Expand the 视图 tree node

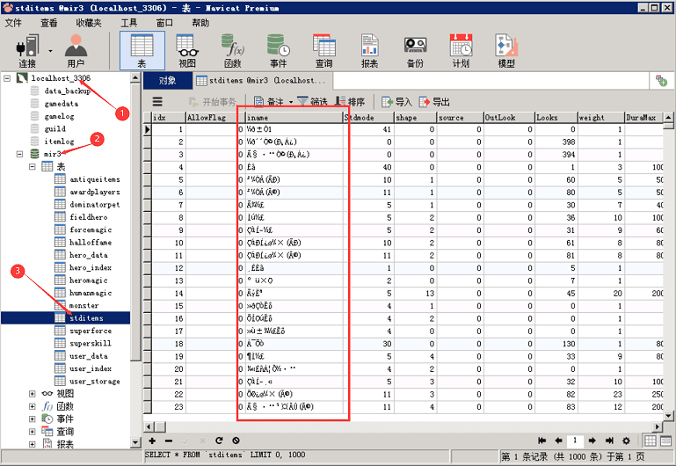pyautogui.click(x=33, y=394)
